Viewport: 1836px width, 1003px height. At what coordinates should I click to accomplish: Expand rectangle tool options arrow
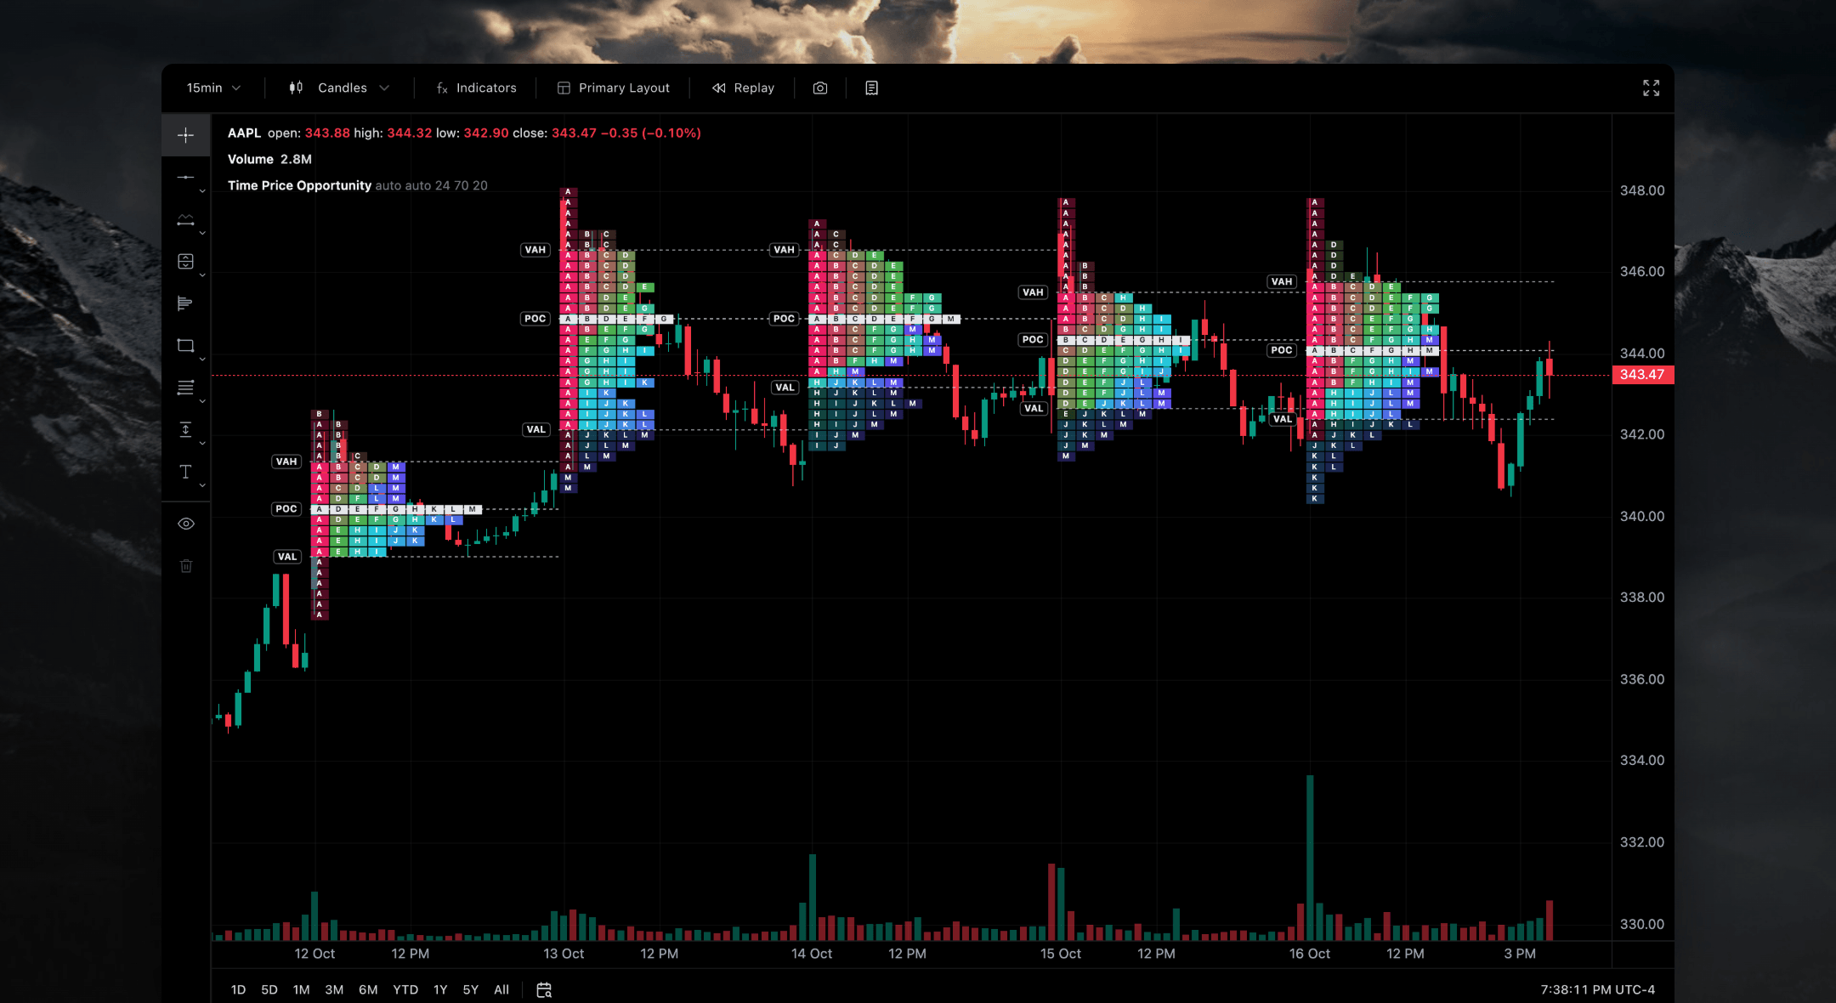pos(202,360)
